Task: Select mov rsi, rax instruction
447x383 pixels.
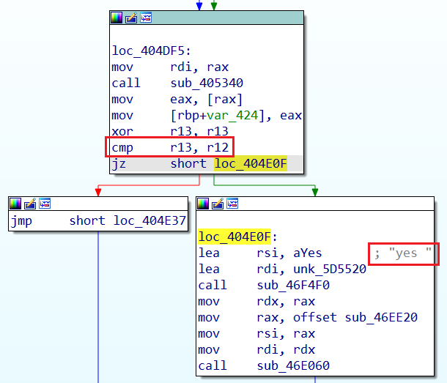Action: point(256,334)
